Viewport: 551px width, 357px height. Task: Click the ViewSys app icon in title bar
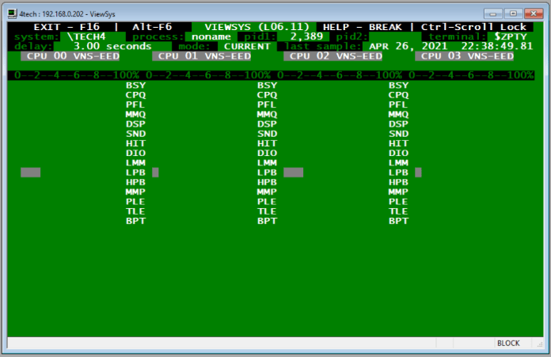click(x=12, y=13)
